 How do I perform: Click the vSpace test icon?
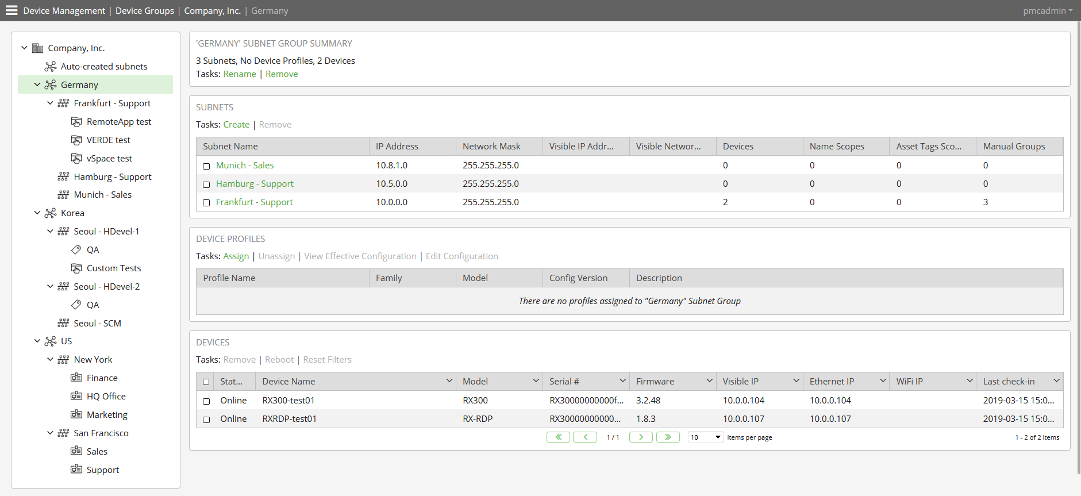pyautogui.click(x=76, y=159)
